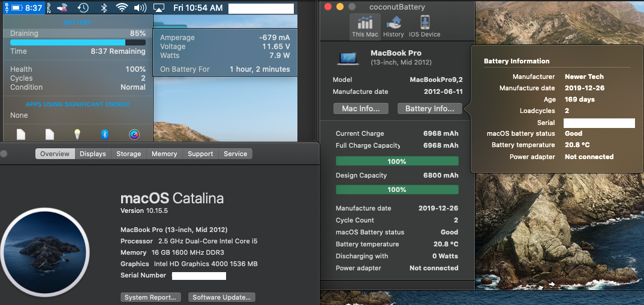Open the Bluetooth menu in the menu bar

tap(104, 7)
